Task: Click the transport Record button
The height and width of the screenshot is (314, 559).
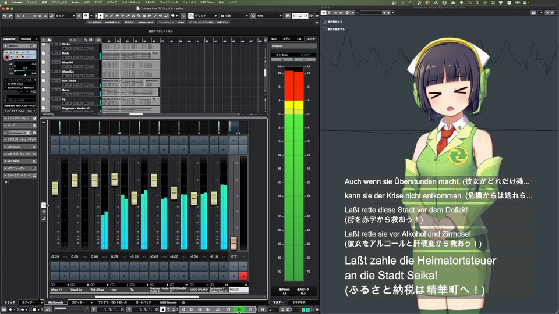Action: tap(250, 310)
